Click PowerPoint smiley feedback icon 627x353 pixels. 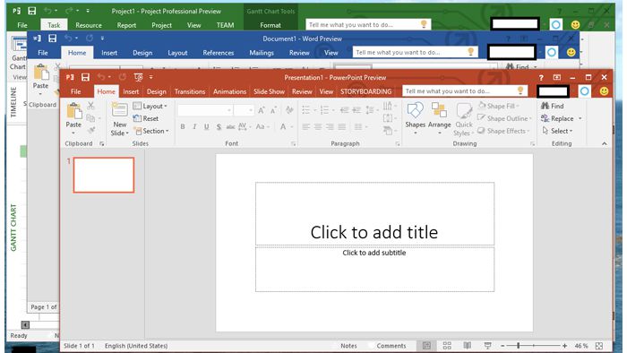(604, 91)
